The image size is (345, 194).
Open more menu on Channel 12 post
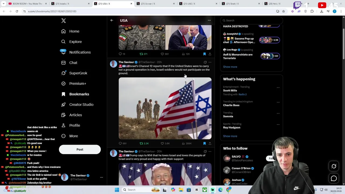pyautogui.click(x=210, y=62)
